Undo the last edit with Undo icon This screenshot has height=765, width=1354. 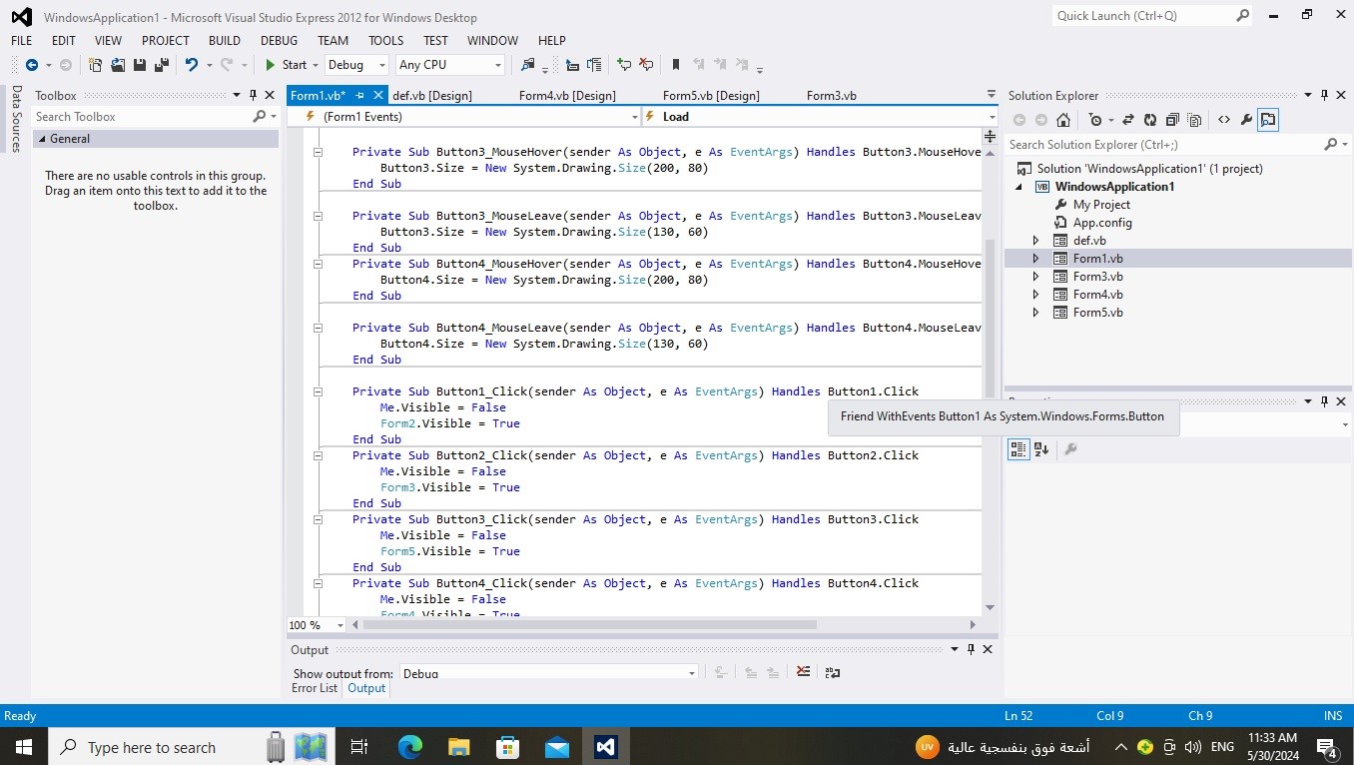(x=191, y=65)
